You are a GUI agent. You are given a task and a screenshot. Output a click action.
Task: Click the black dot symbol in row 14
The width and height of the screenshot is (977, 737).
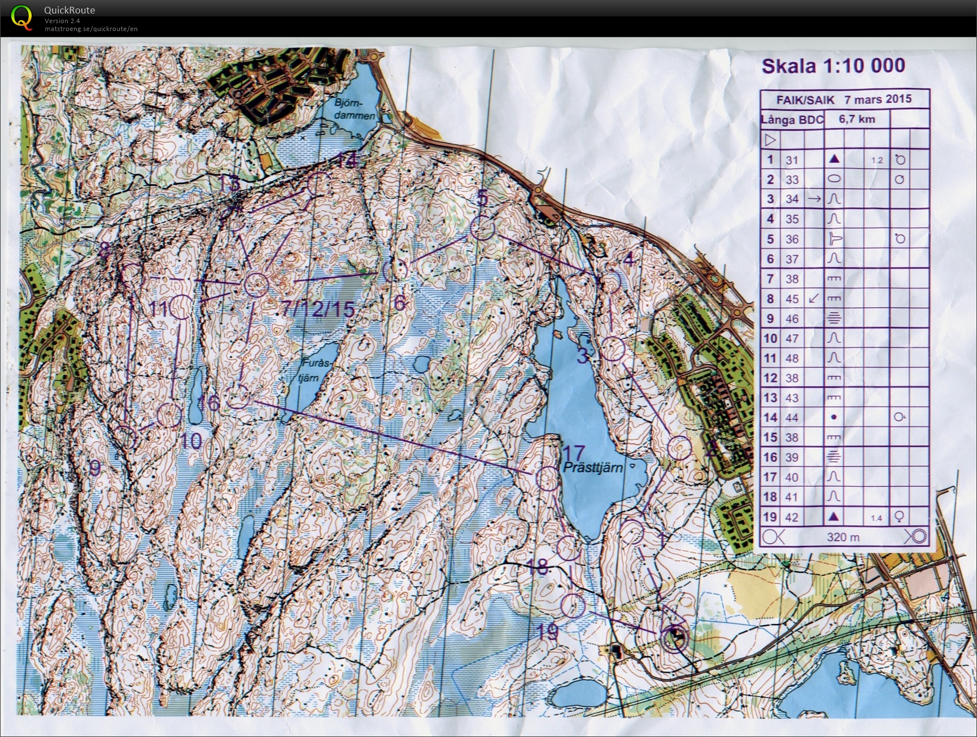[x=834, y=417]
